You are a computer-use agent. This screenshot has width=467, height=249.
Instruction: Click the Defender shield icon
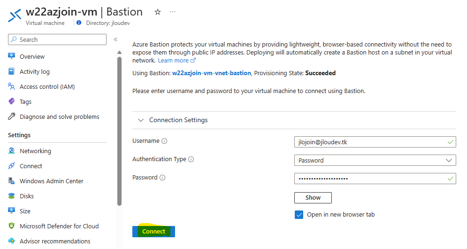coord(12,226)
